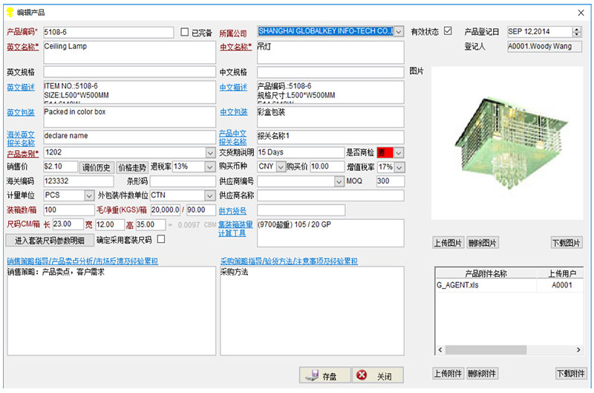Click the 价格走势 button

point(132,167)
